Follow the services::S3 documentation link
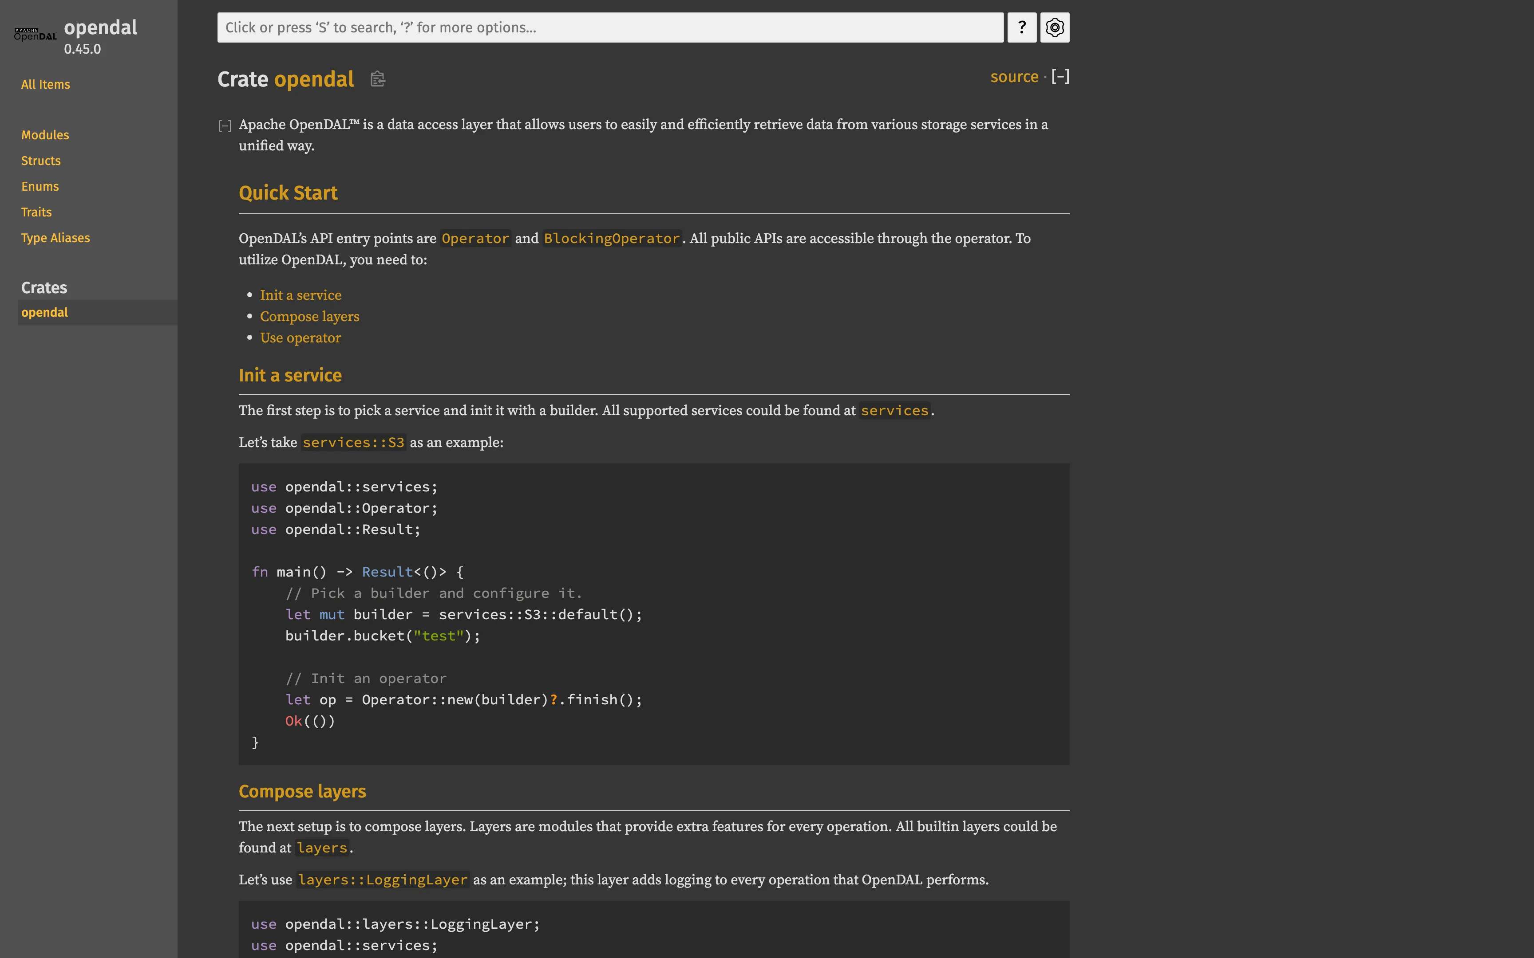This screenshot has height=958, width=1534. pyautogui.click(x=353, y=442)
